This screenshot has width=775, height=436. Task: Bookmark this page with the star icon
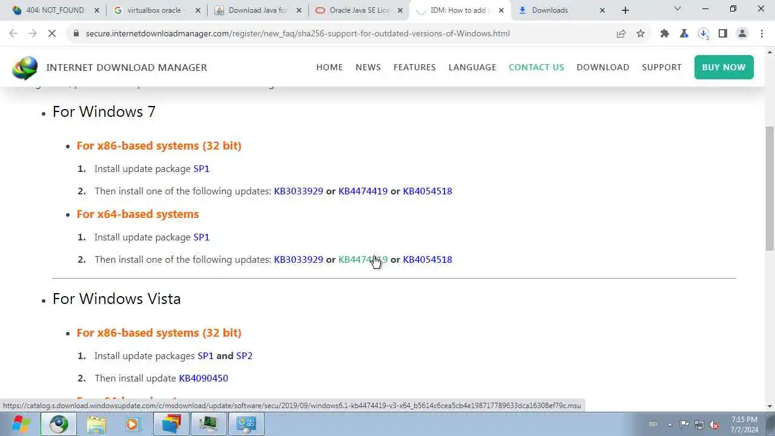(641, 33)
